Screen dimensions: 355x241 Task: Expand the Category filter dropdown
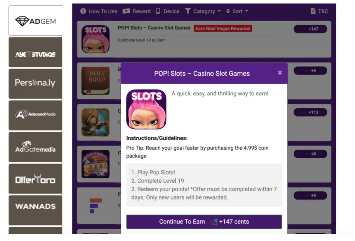pyautogui.click(x=203, y=11)
